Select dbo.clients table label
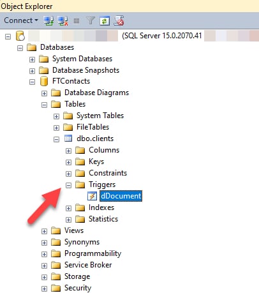Screen dimensions: 259x293 [x=95, y=139]
